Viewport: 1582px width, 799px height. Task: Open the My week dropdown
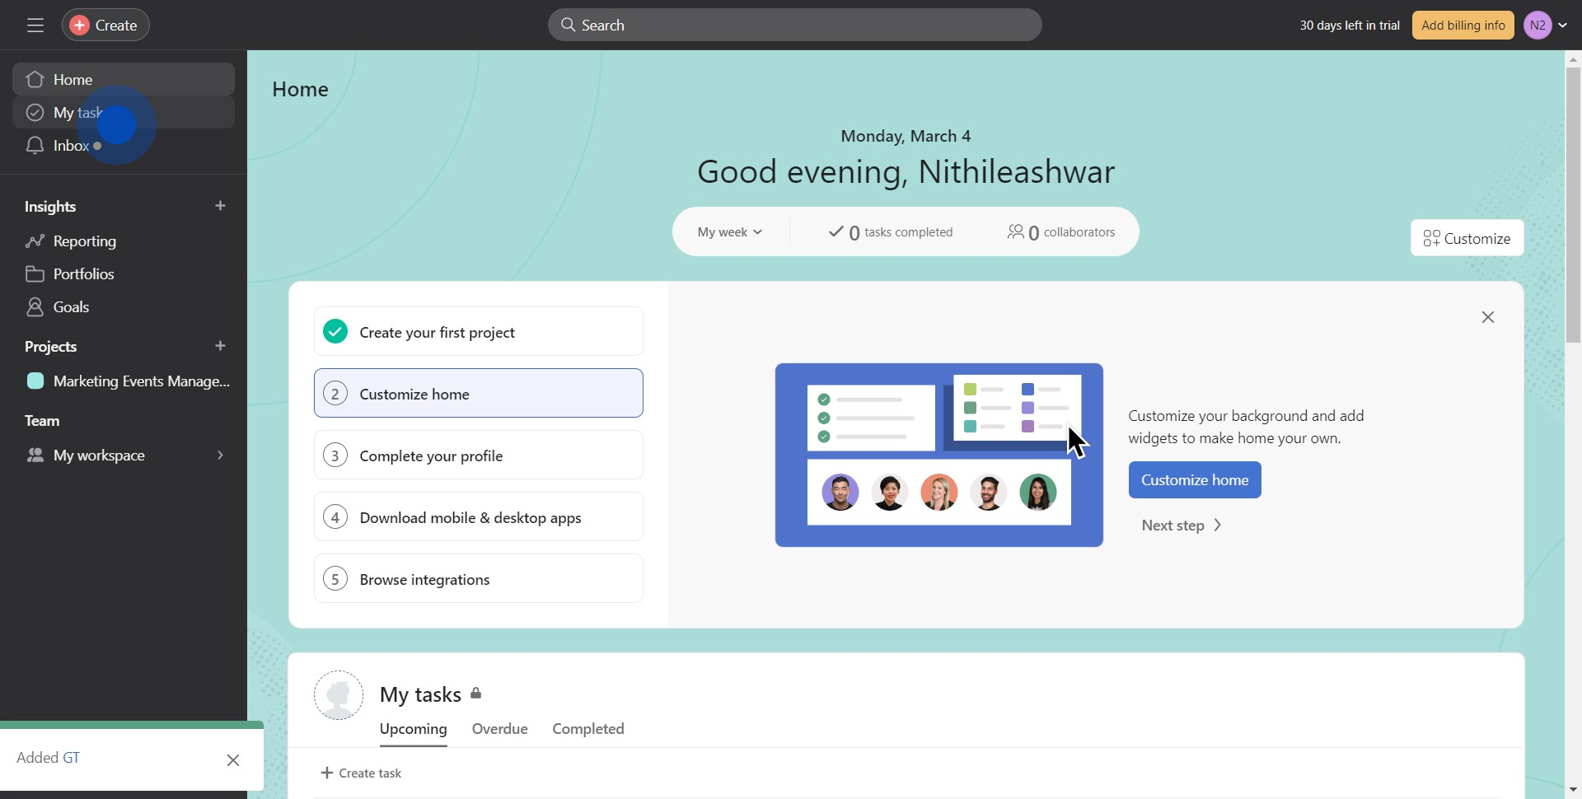point(729,232)
